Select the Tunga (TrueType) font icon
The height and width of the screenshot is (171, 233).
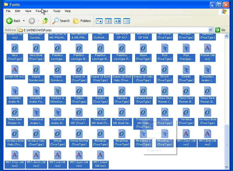pyautogui.click(x=164, y=112)
